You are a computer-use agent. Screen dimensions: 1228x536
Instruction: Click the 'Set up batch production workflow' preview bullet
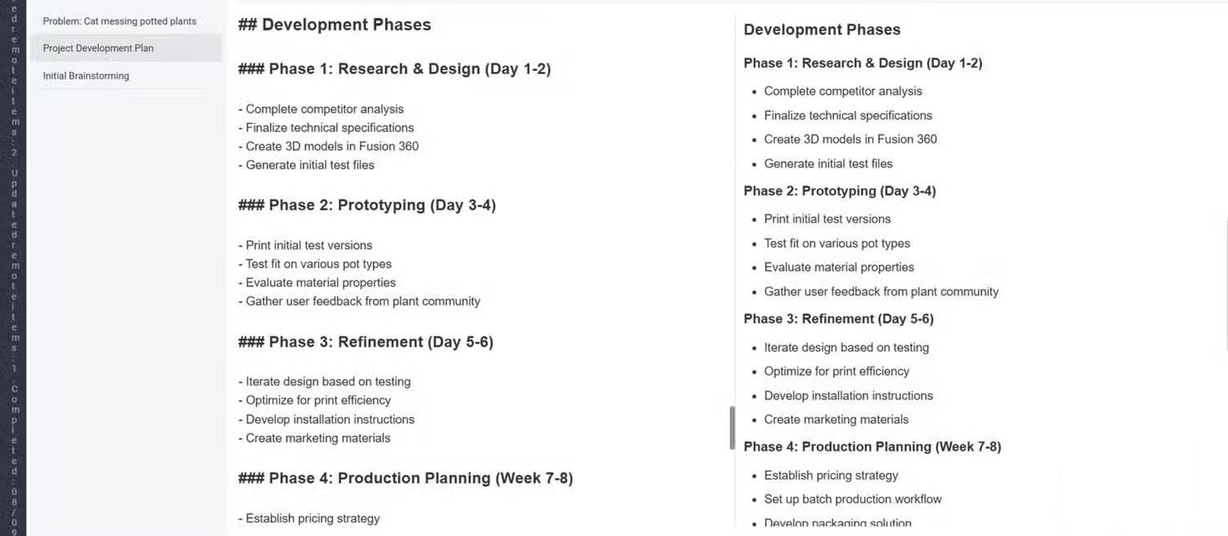(x=853, y=498)
